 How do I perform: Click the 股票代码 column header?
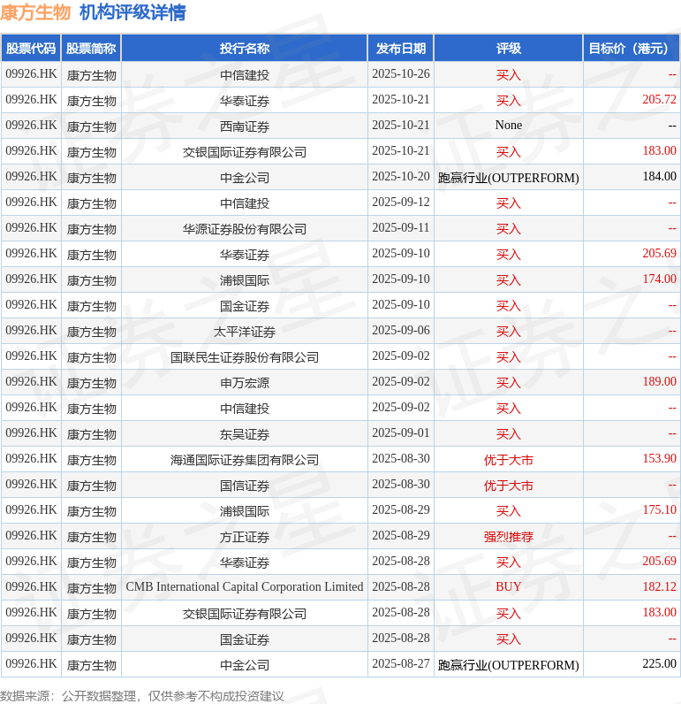point(31,48)
